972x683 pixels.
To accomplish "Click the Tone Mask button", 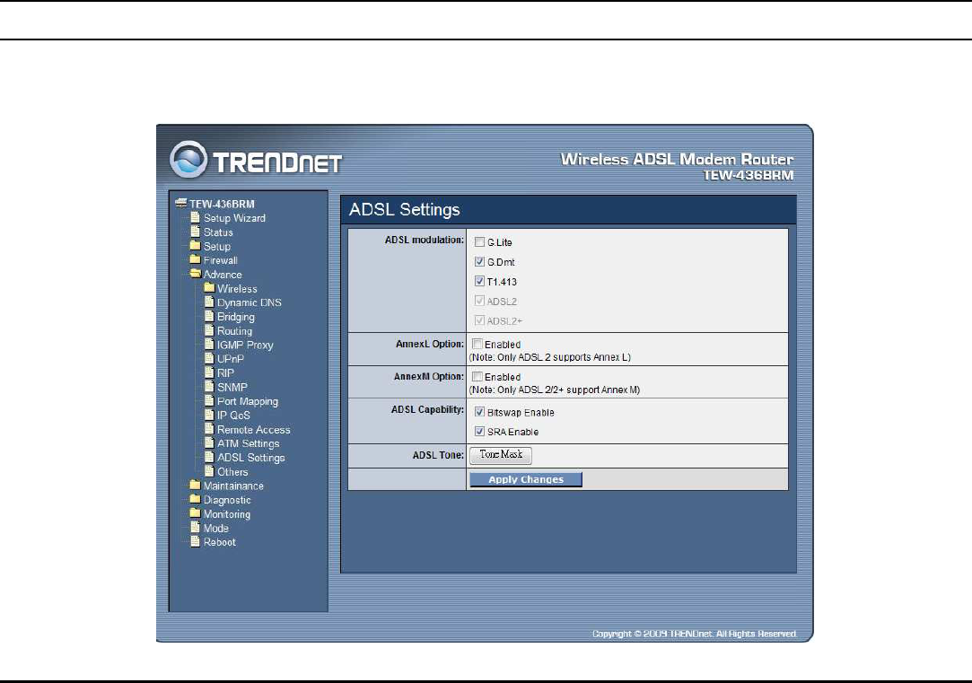I will point(501,455).
